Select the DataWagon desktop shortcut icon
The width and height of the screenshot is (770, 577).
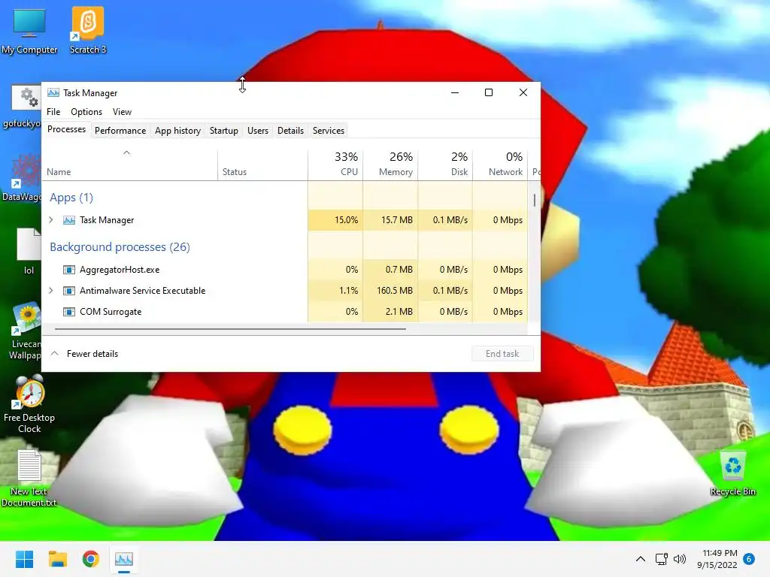click(x=26, y=171)
